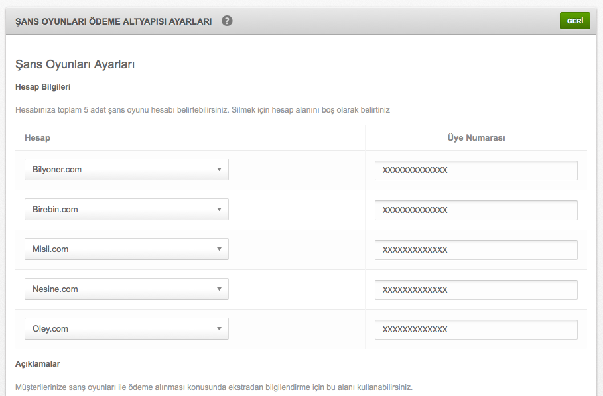Screen dimensions: 603x396
Task: Click the Oley.com member number textbox
Action: (476, 330)
